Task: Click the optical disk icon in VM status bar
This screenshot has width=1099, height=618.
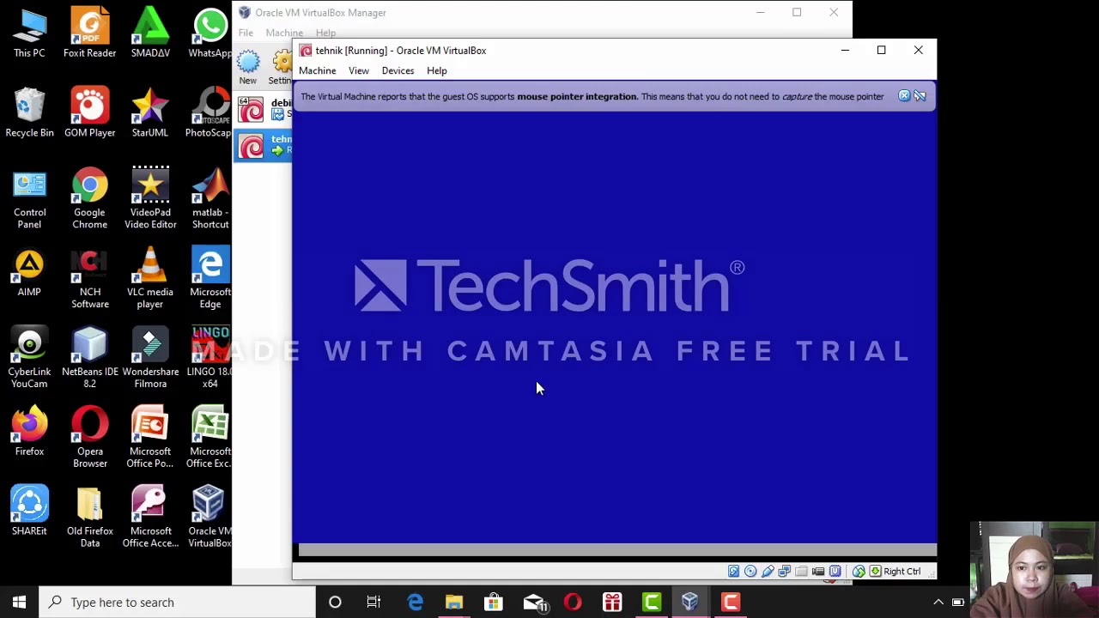Action: point(750,572)
